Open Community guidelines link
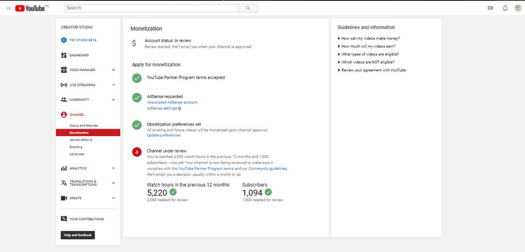The height and width of the screenshot is (252, 525). [268, 168]
